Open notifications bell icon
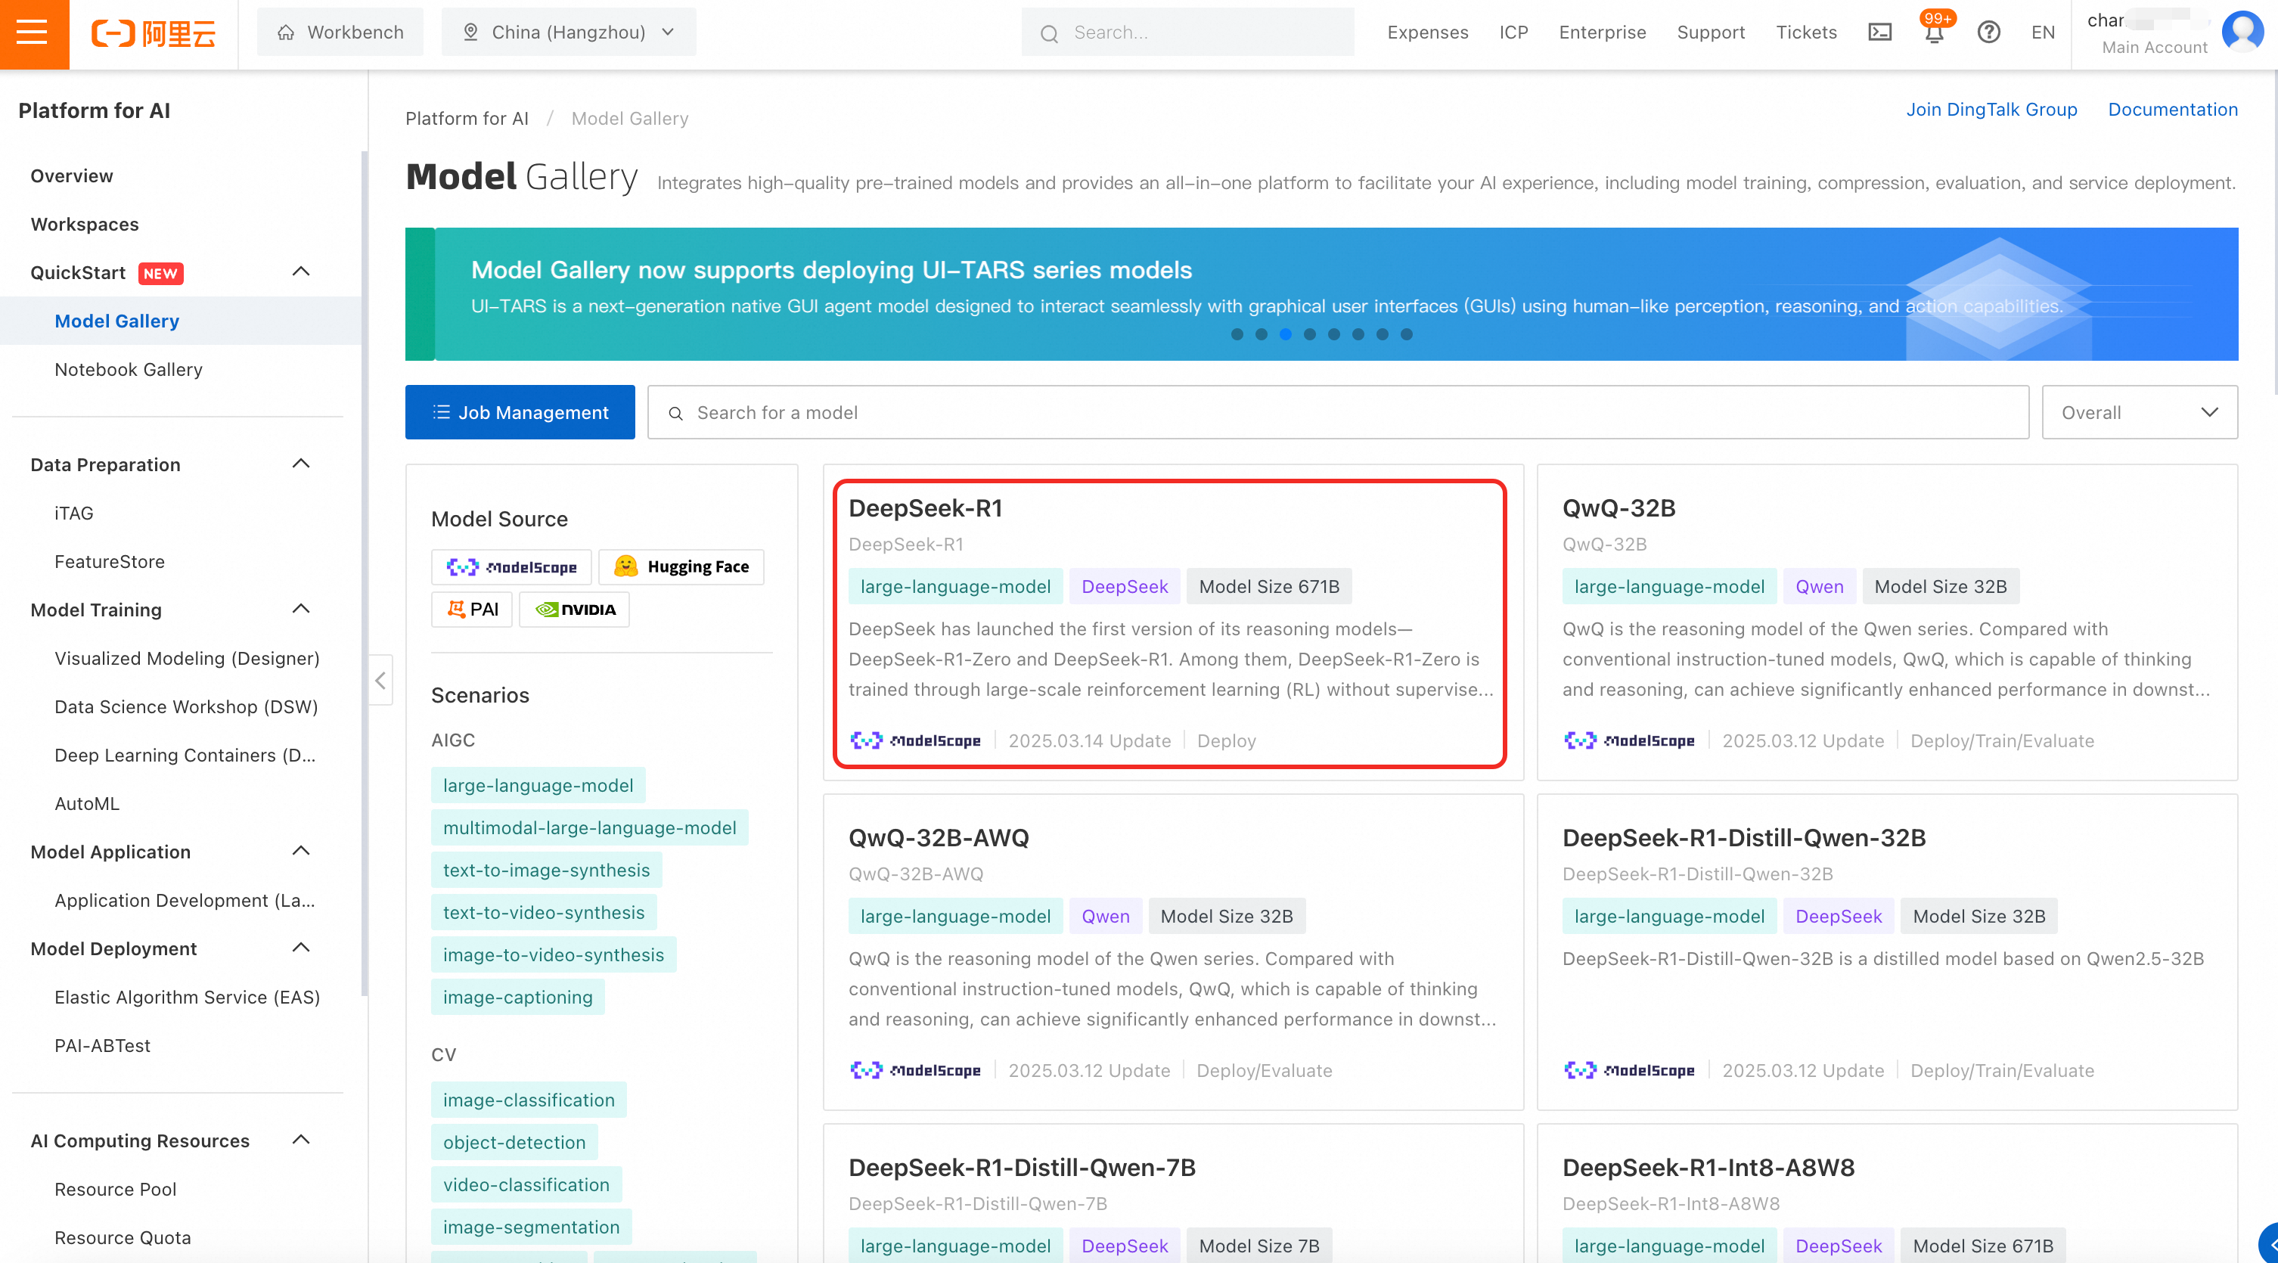This screenshot has width=2278, height=1263. point(1934,33)
